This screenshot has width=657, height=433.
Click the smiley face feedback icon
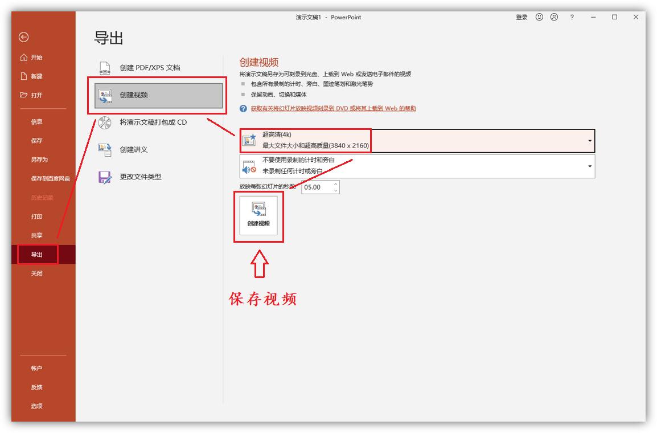pos(540,17)
